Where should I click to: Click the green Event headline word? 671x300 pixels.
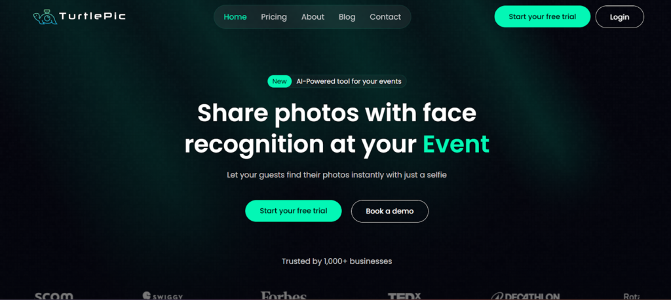[x=456, y=144]
